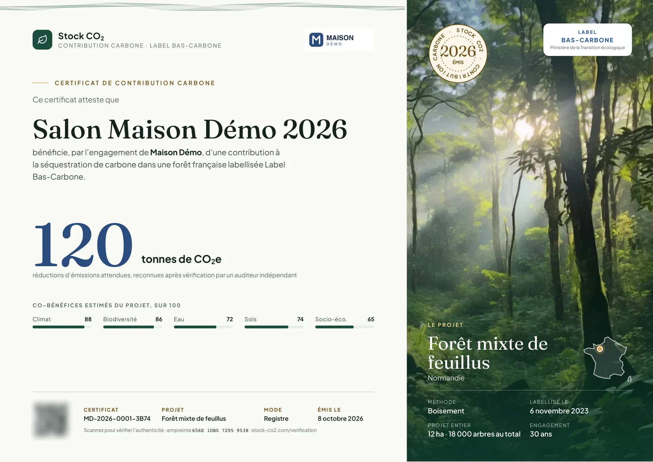Click the heading "CERTIFICAT DE CONTRIBUTION CARBONE"
Screen dimensions: 653x462
click(x=135, y=83)
